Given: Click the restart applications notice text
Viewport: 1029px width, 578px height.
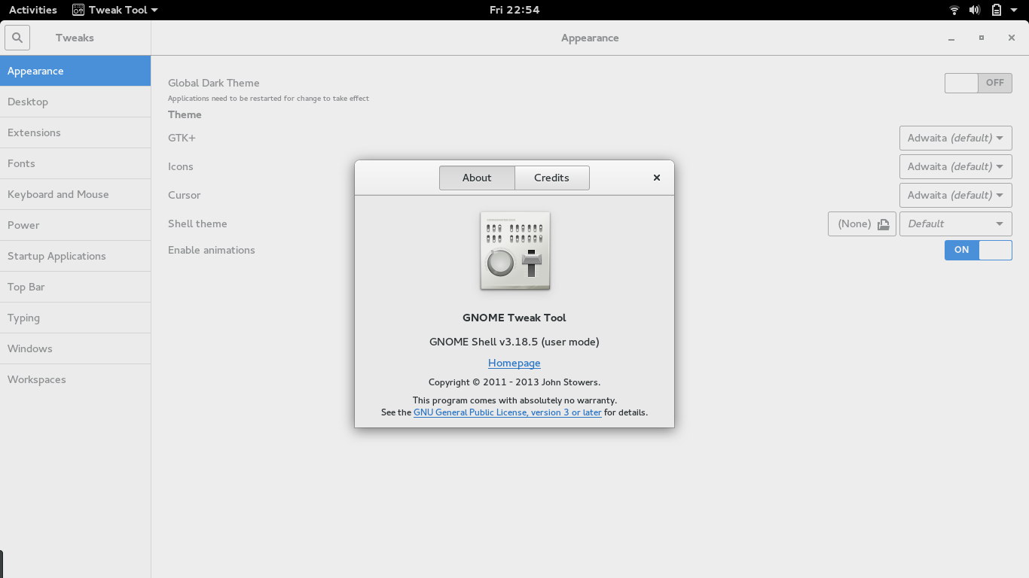Looking at the screenshot, I should click(x=268, y=99).
